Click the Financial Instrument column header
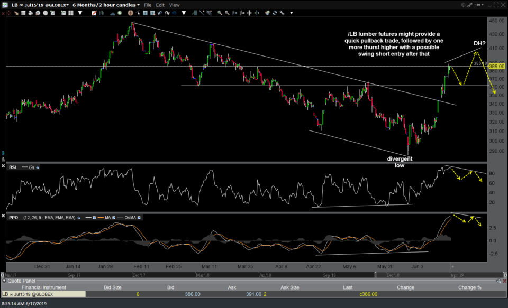Viewport: 508px width, 308px height. (x=42, y=287)
